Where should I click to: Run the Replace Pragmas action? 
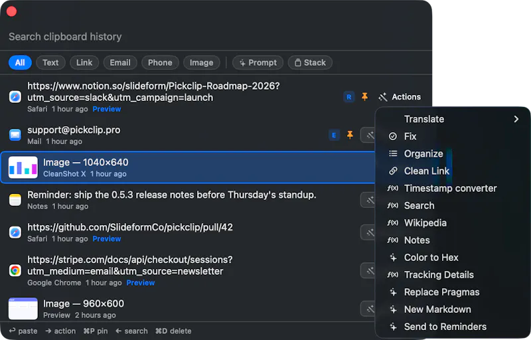click(x=453, y=292)
